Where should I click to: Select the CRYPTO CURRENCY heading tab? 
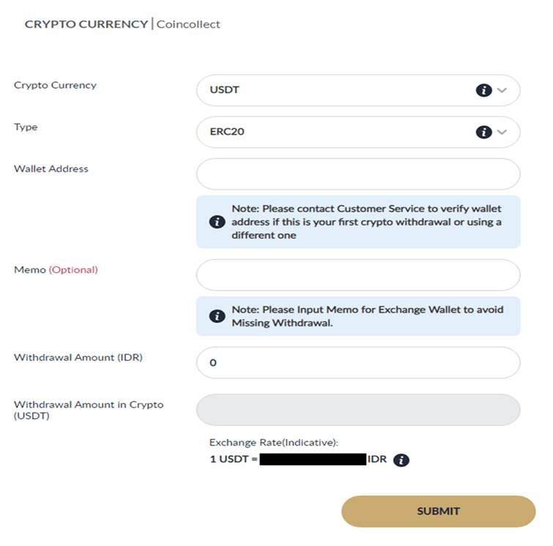coord(86,24)
